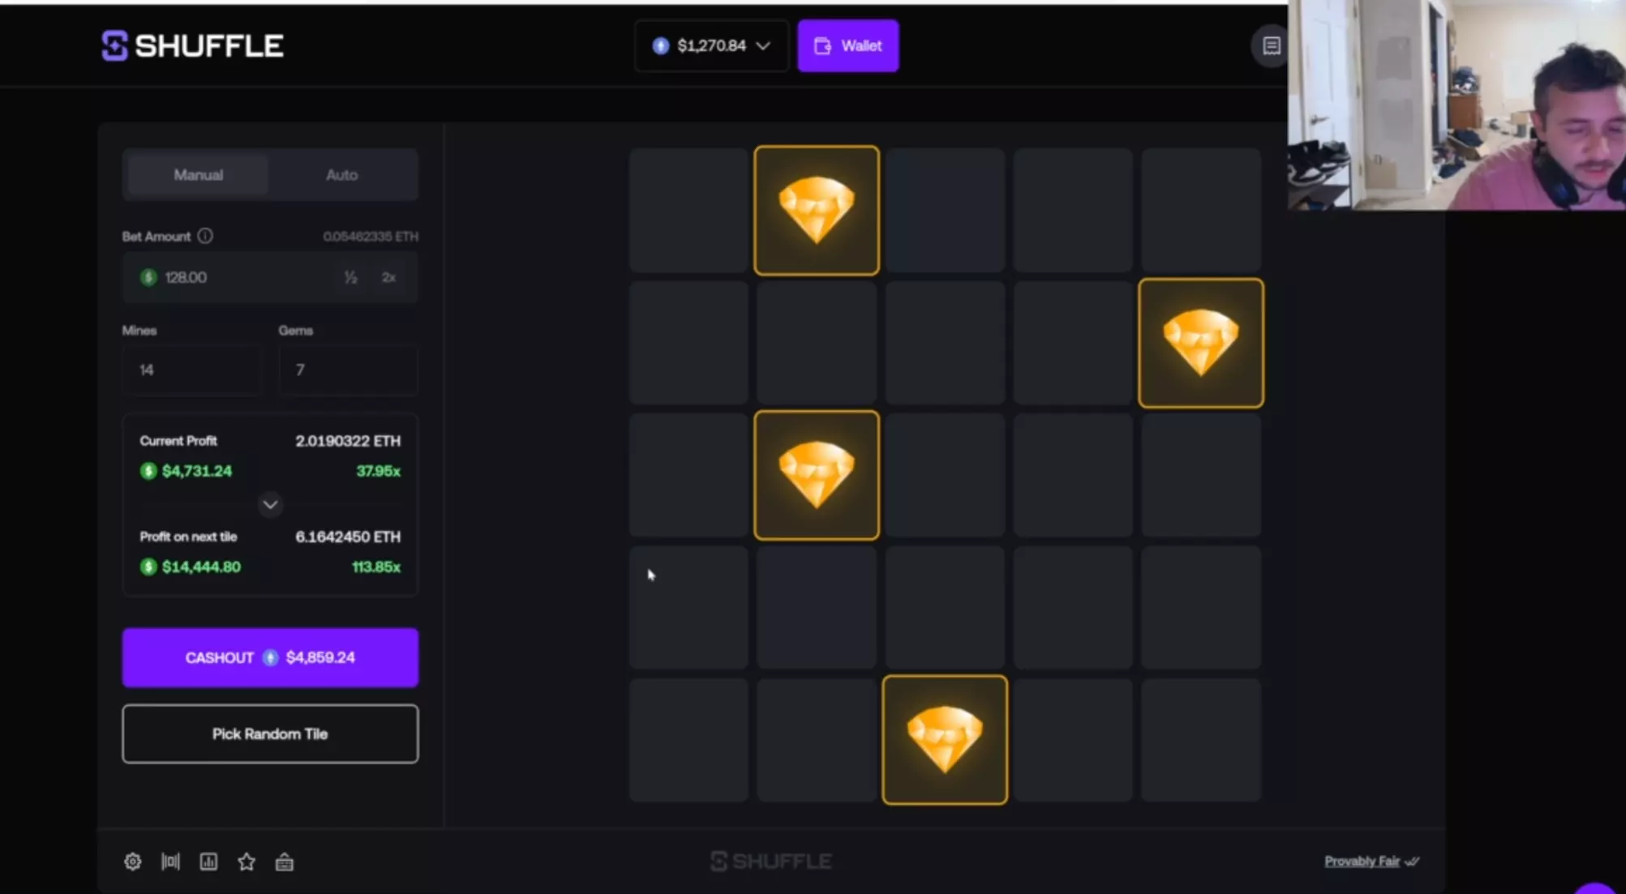Click the gem in bottom row, third column

click(945, 740)
